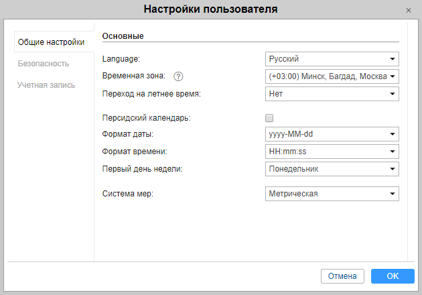Confirm settings with the OK button

coord(393,276)
